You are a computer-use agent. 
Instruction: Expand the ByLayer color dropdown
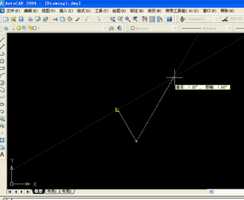coord(175,28)
